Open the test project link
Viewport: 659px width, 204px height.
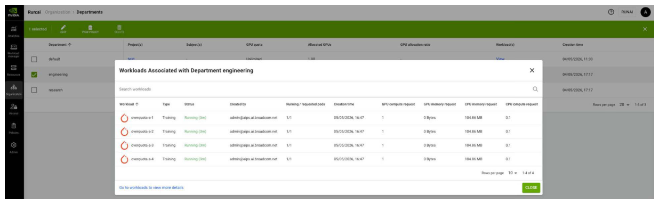click(131, 59)
